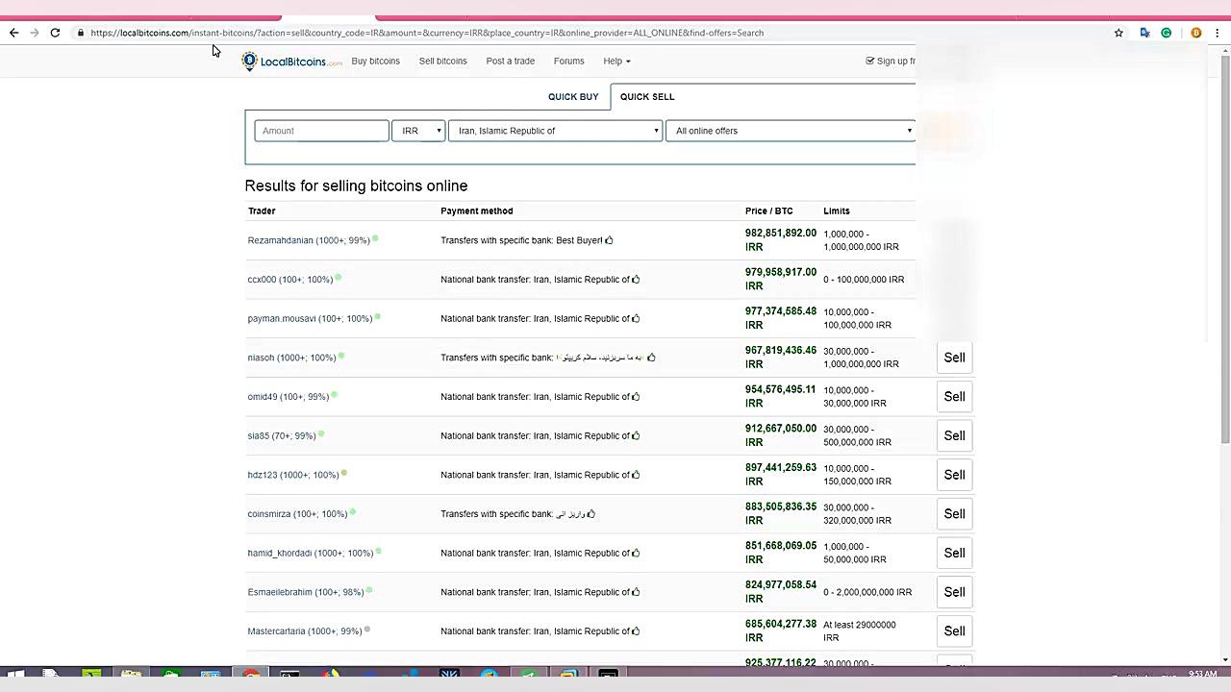The image size is (1231, 692).
Task: Click price 977,374,585.48 IRR
Action: coord(781,318)
